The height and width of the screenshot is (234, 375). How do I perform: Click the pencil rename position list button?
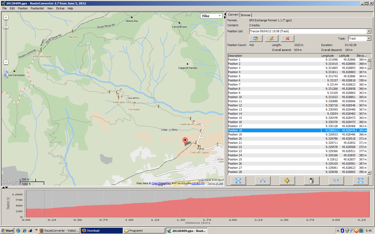coord(271,38)
